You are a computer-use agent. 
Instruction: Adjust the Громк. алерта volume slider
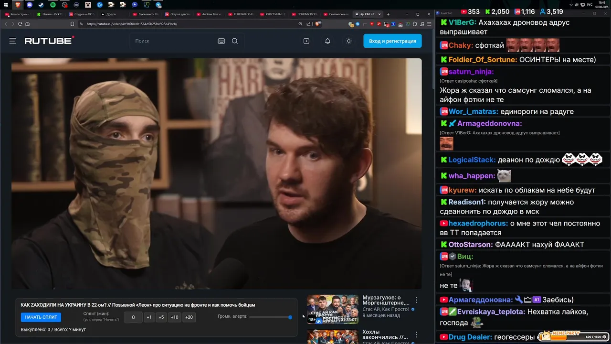(x=270, y=317)
